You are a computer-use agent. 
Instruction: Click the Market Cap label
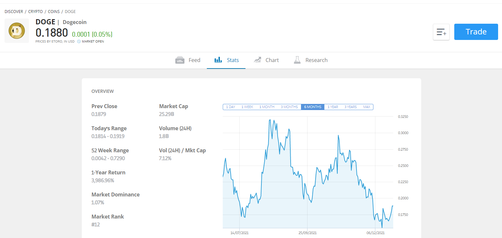click(x=174, y=106)
